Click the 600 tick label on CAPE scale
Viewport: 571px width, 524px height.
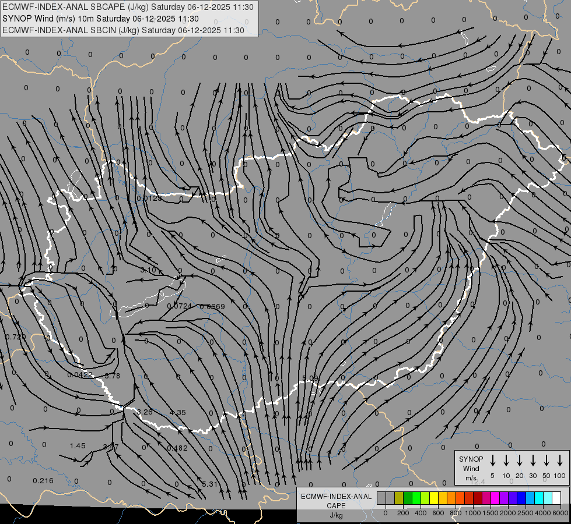(x=438, y=513)
